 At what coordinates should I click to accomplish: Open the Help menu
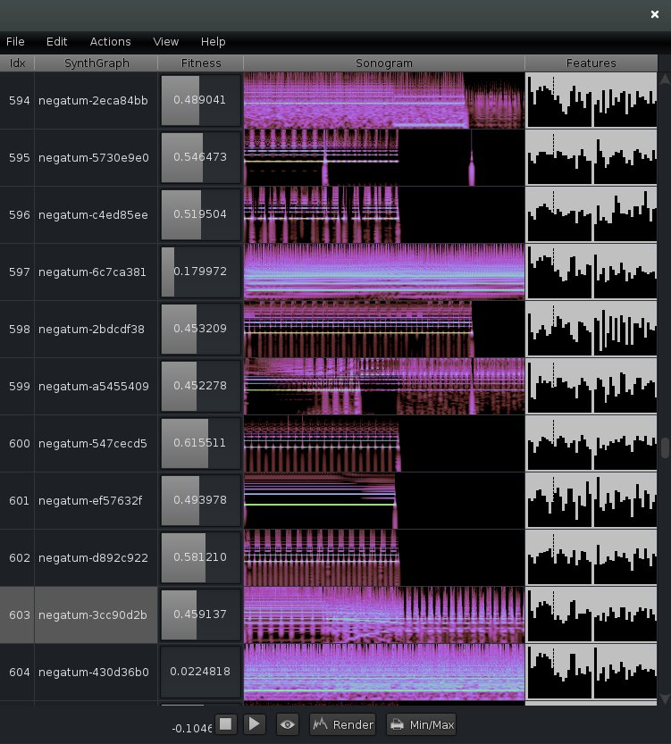[213, 42]
